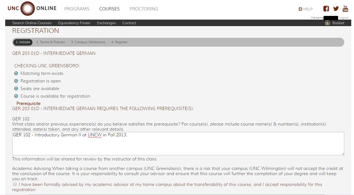Click the Exchanges navigation link
Image resolution: width=354 pixels, height=195 pixels.
106,23
